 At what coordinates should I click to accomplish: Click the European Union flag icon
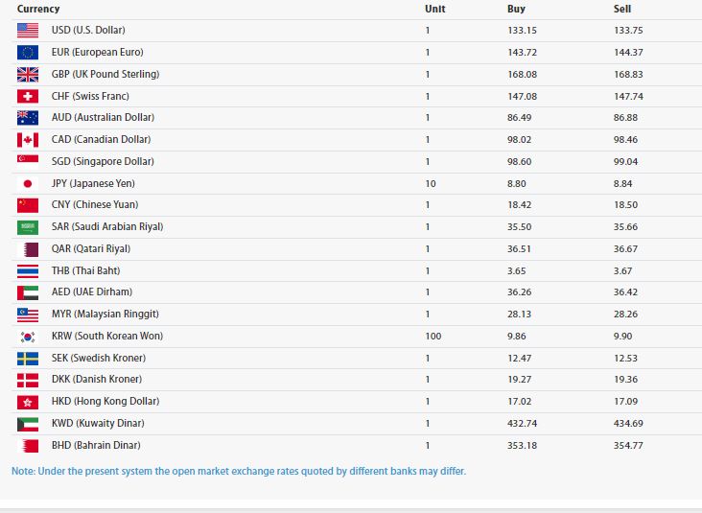[28, 53]
